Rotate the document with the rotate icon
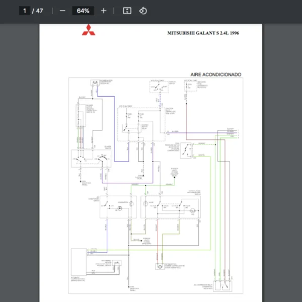 [x=143, y=11]
